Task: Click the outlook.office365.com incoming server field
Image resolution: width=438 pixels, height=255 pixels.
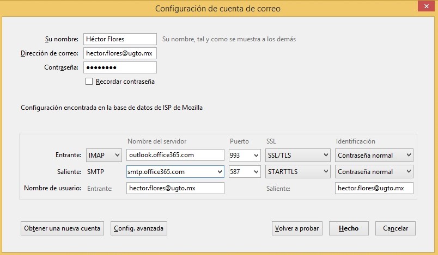Action: (x=175, y=156)
